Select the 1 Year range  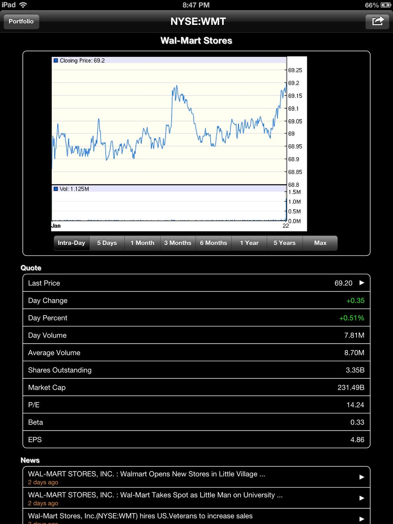(249, 243)
